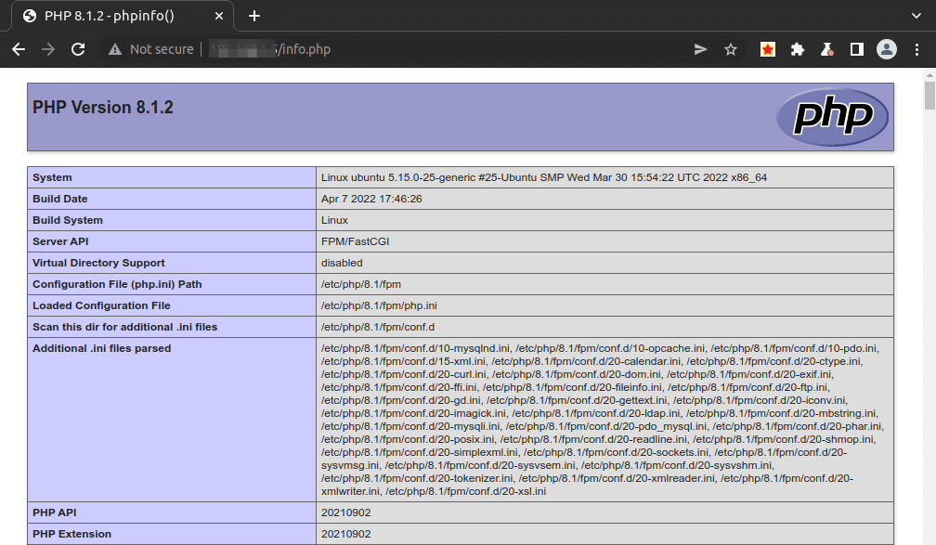Click the Loaded Configuration File row label
The image size is (936, 545).
pyautogui.click(x=101, y=305)
